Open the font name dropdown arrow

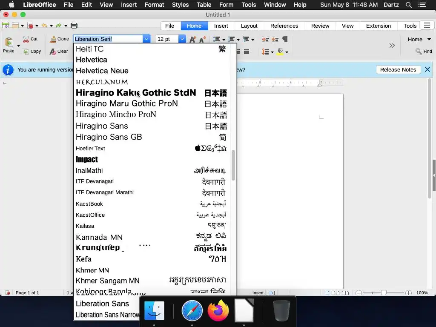click(x=146, y=39)
